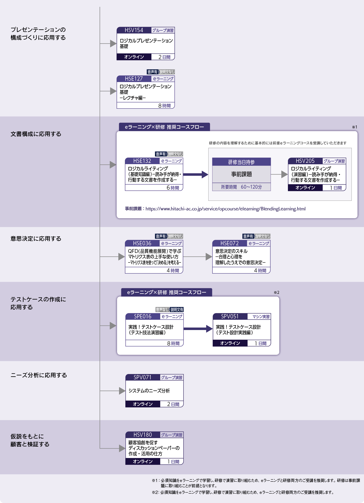Open course HSE132 ロジカルライティング基礎知識編
The height and width of the screenshot is (503, 364).
(154, 174)
